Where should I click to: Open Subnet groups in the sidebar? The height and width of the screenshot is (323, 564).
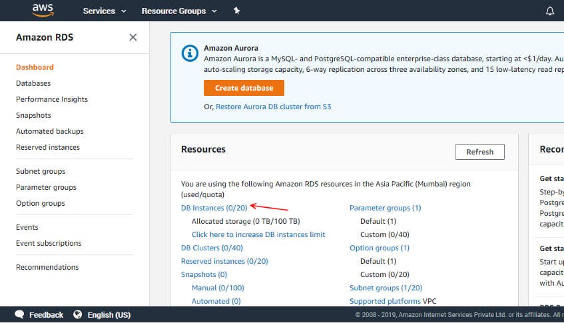pos(41,171)
